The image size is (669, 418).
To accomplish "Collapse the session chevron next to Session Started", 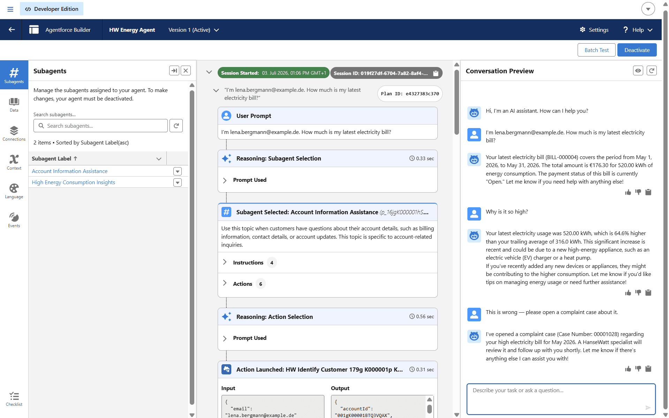I will [209, 72].
